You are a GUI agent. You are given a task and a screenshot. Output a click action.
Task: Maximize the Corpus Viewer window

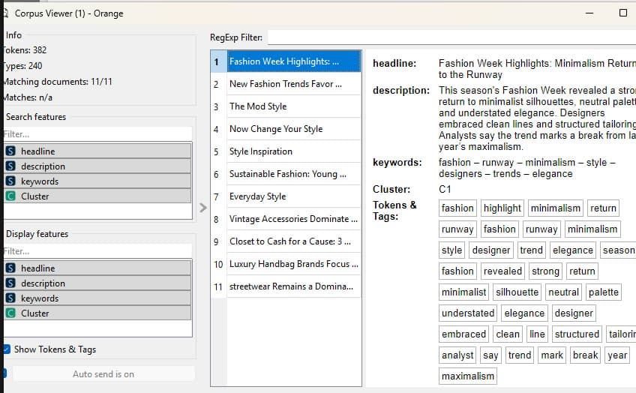(x=623, y=13)
